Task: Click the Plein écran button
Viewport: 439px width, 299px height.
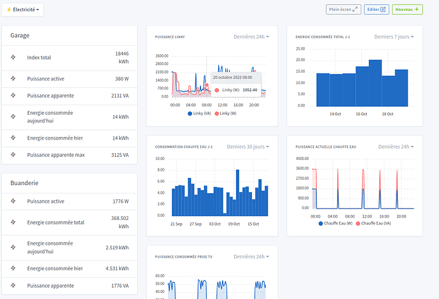Action: click(344, 10)
